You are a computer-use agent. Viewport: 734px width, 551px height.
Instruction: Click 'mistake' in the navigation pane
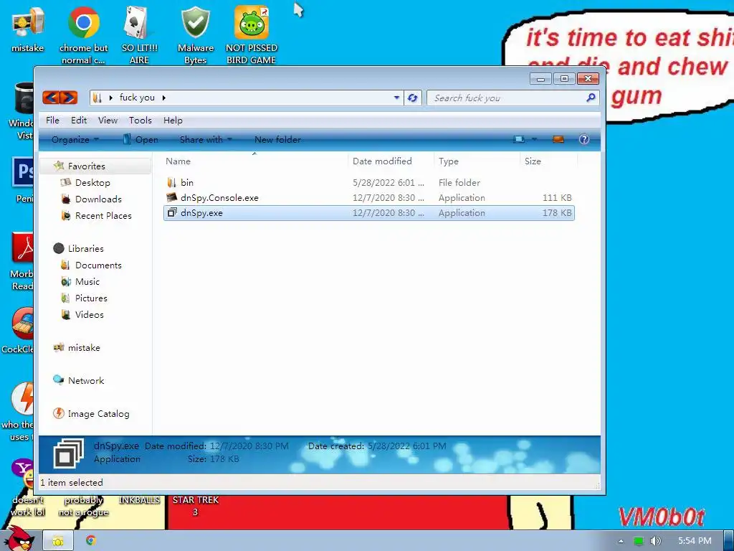[x=84, y=348]
